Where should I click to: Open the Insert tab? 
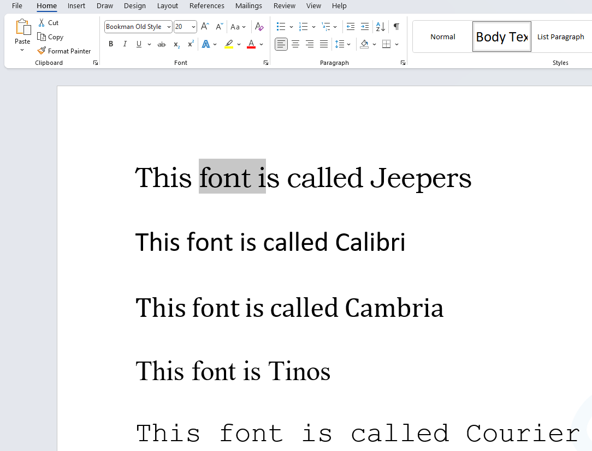[x=76, y=6]
